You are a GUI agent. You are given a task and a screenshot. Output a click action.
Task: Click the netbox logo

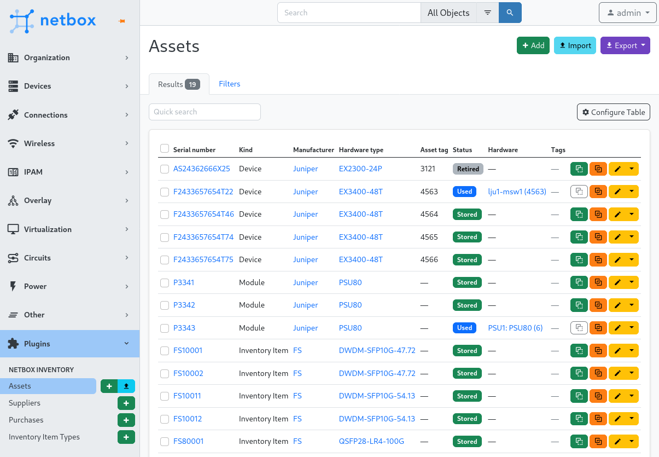pos(53,21)
